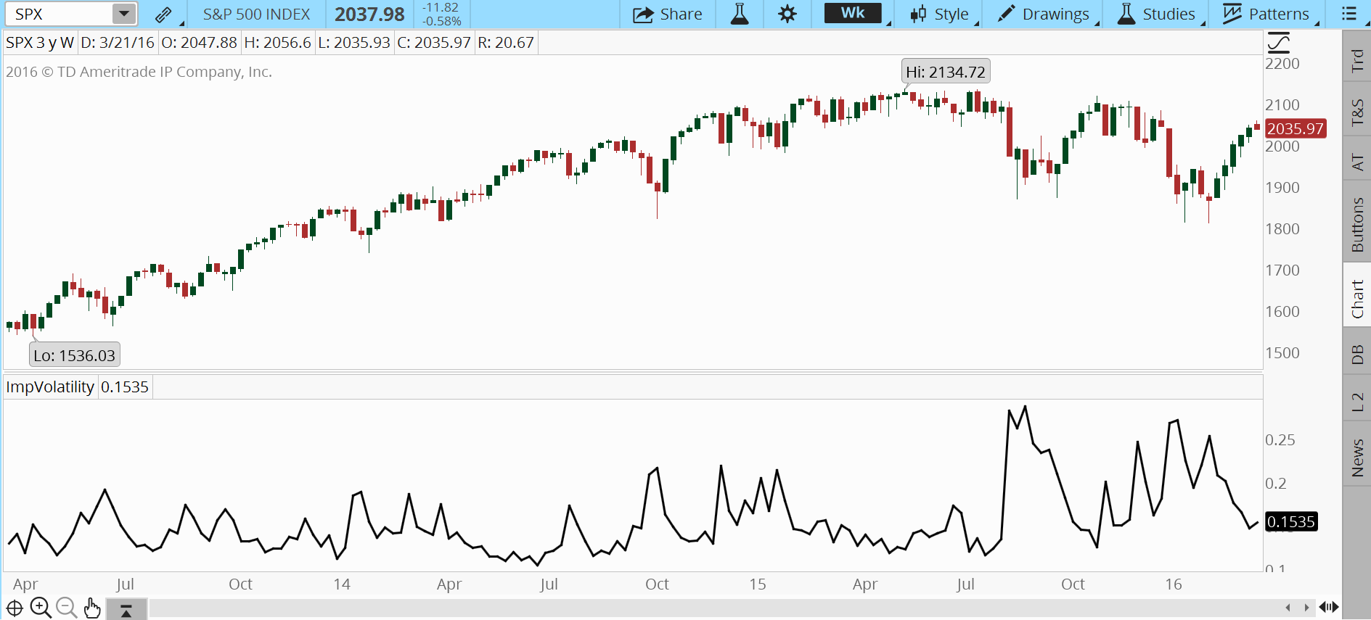Click the 1500 price axis label
The width and height of the screenshot is (1371, 620).
1282,353
